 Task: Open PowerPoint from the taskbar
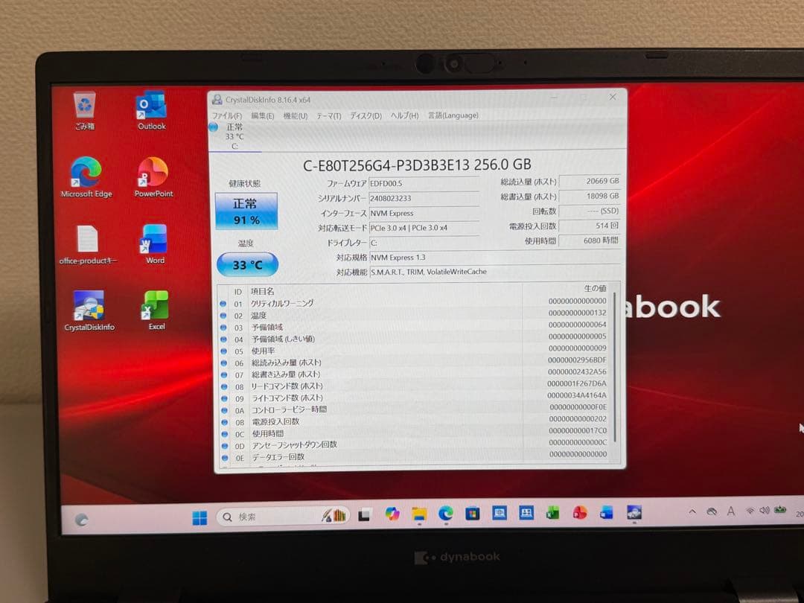pyautogui.click(x=579, y=512)
